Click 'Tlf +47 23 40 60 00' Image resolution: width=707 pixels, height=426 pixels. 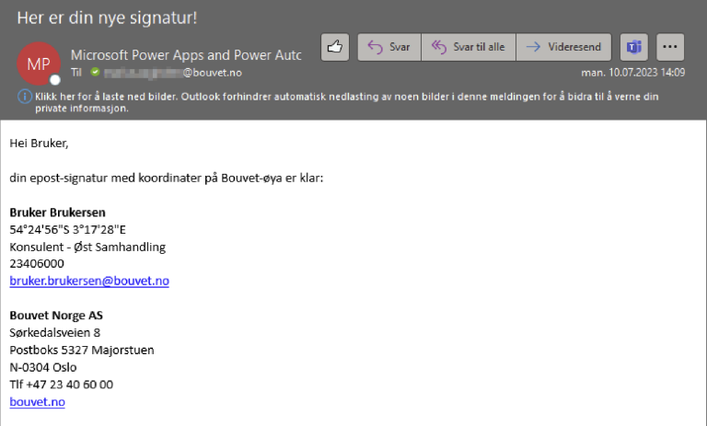pyautogui.click(x=62, y=385)
